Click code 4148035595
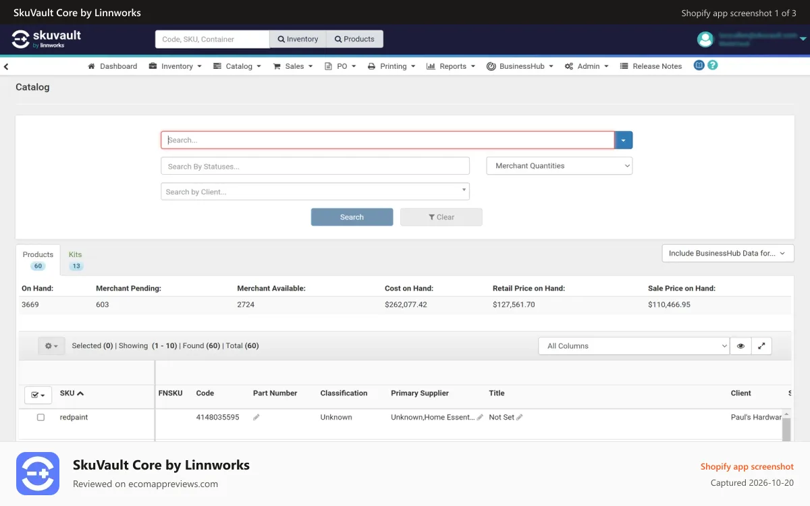The width and height of the screenshot is (810, 506). 217,418
